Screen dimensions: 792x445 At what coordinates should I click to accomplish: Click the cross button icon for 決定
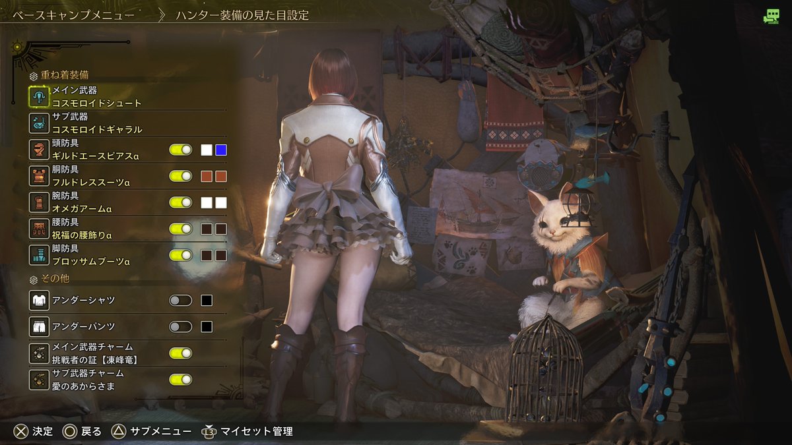point(21,432)
